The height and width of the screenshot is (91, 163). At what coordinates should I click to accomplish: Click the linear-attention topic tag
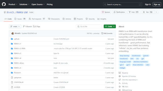tap(138, 65)
